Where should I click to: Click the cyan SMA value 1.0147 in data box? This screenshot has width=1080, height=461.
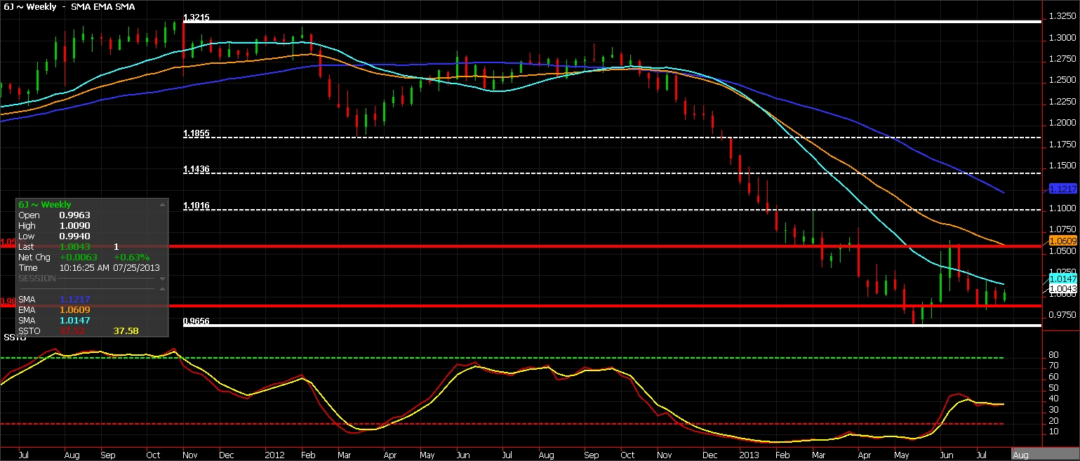tap(76, 320)
